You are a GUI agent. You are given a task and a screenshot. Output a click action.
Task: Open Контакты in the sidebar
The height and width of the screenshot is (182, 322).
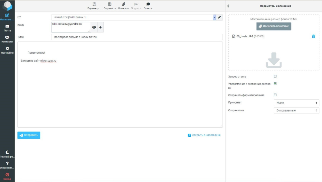click(7, 39)
